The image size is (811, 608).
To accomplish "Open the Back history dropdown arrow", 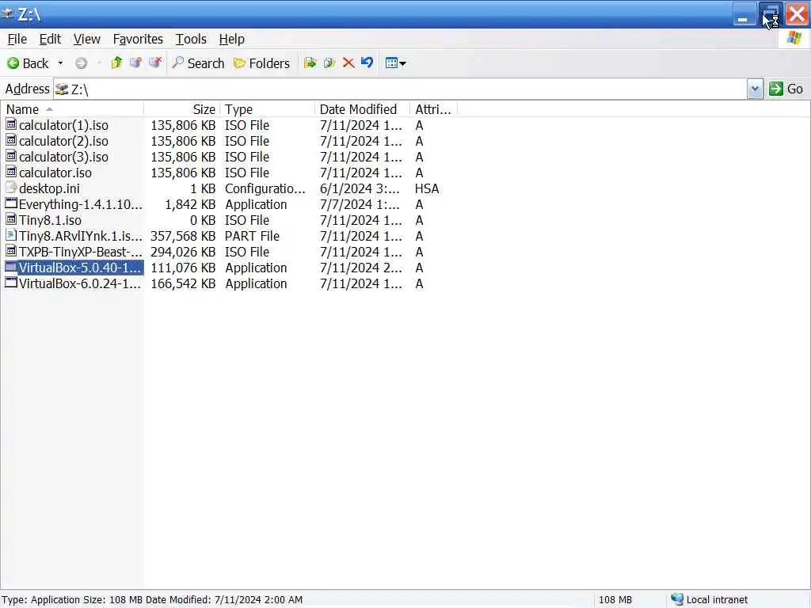I will pos(60,63).
